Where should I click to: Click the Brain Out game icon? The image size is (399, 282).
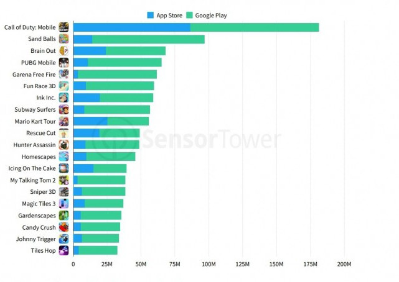click(x=63, y=51)
